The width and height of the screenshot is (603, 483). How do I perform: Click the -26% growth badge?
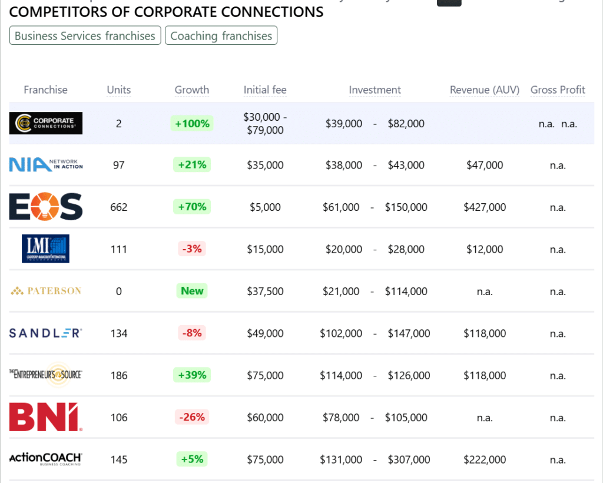click(x=192, y=417)
